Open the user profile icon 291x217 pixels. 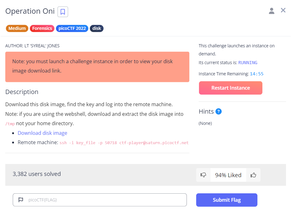[271, 11]
